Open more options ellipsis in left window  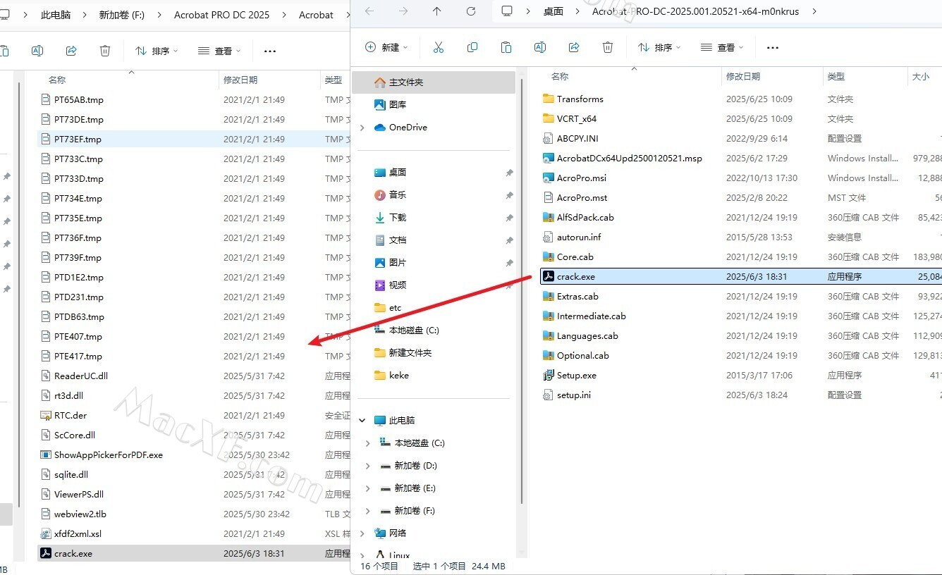[x=270, y=51]
